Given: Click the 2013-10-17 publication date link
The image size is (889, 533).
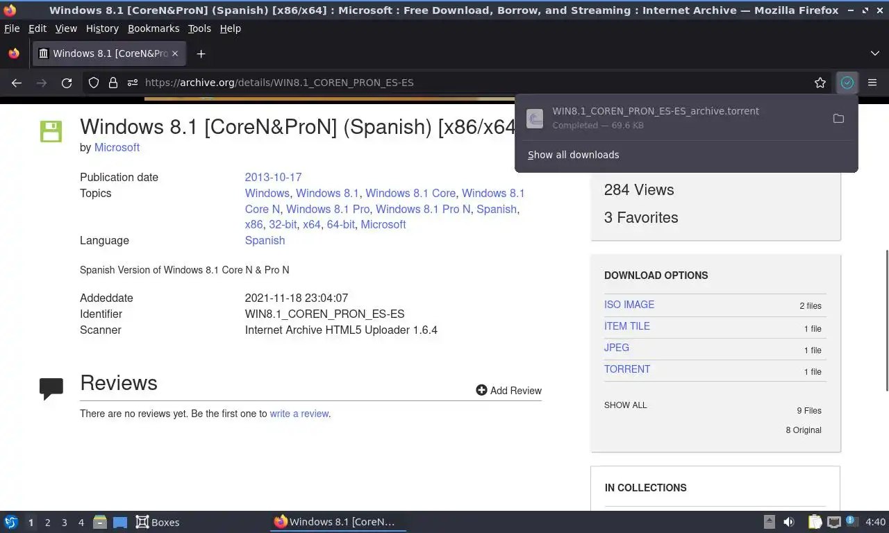Looking at the screenshot, I should (273, 177).
